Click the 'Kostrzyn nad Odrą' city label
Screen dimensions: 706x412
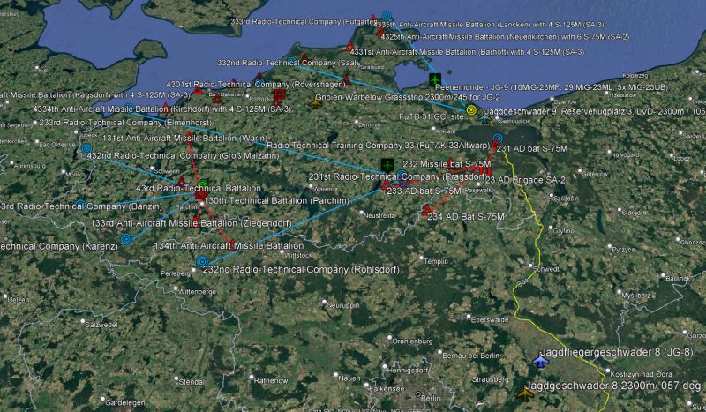[x=642, y=374]
